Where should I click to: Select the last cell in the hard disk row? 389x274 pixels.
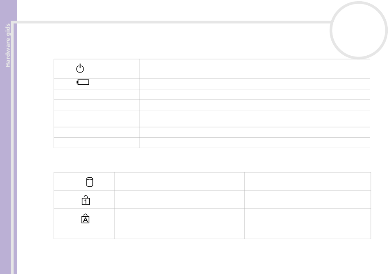(308, 181)
